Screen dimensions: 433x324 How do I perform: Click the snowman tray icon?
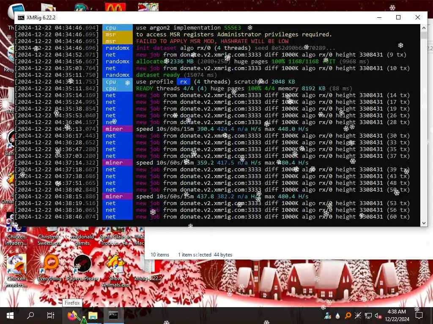[x=328, y=316]
